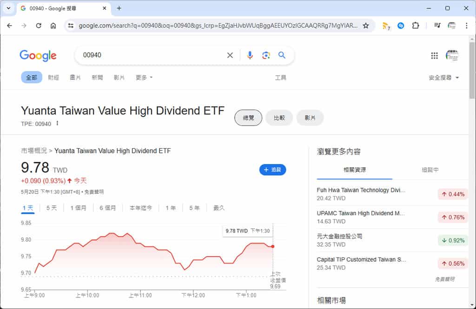Open the 市場概況 breadcrumb link

[x=34, y=151]
